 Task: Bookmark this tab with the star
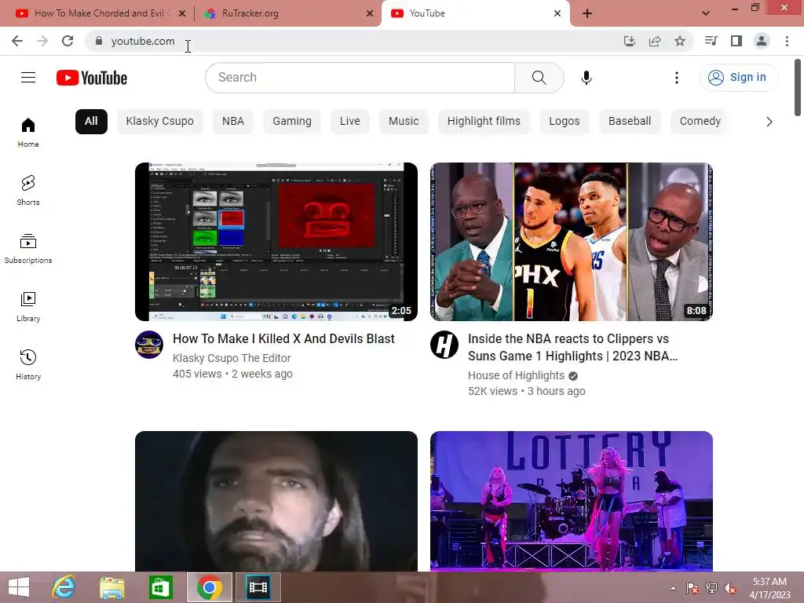click(680, 41)
